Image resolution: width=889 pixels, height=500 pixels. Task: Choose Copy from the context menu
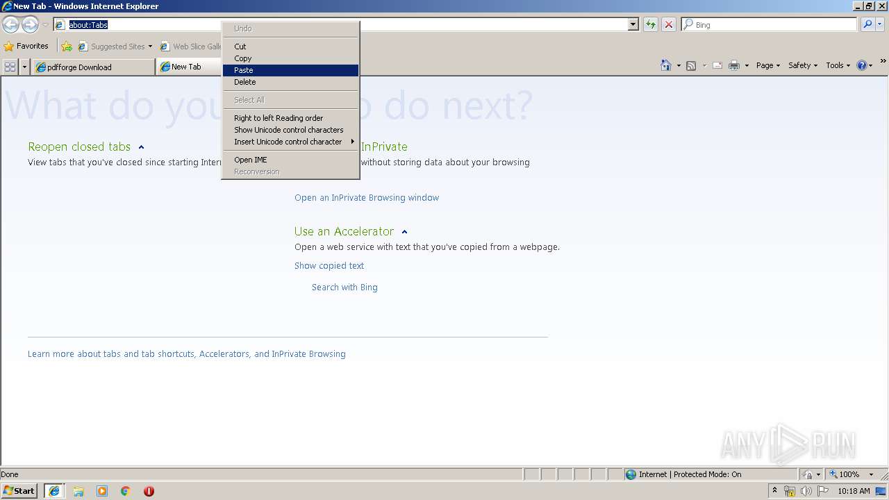click(290, 58)
